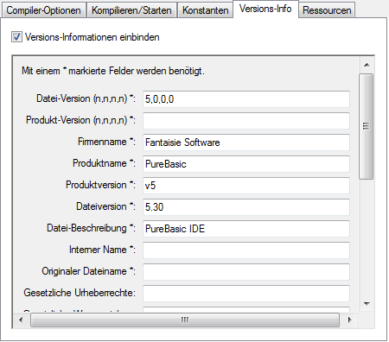The image size is (389, 342).
Task: Click the horizontal scrollbar left arrow
Action: pos(21,320)
